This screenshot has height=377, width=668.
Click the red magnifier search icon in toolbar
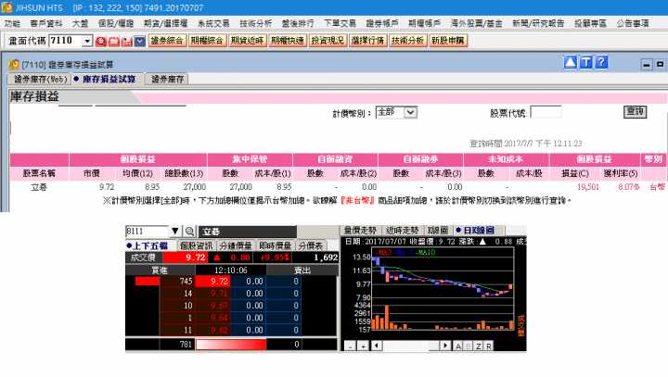coord(101,42)
